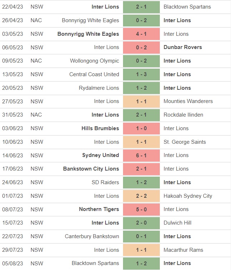Click the SD Raiders team name
This screenshot has height=270, width=231.
click(x=105, y=182)
